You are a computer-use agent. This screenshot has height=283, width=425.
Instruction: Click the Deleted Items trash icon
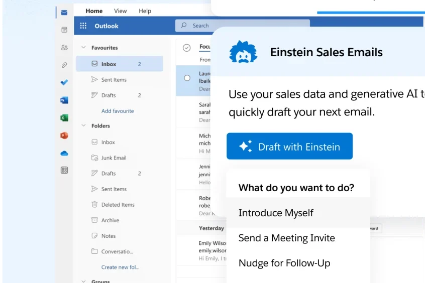coord(94,204)
